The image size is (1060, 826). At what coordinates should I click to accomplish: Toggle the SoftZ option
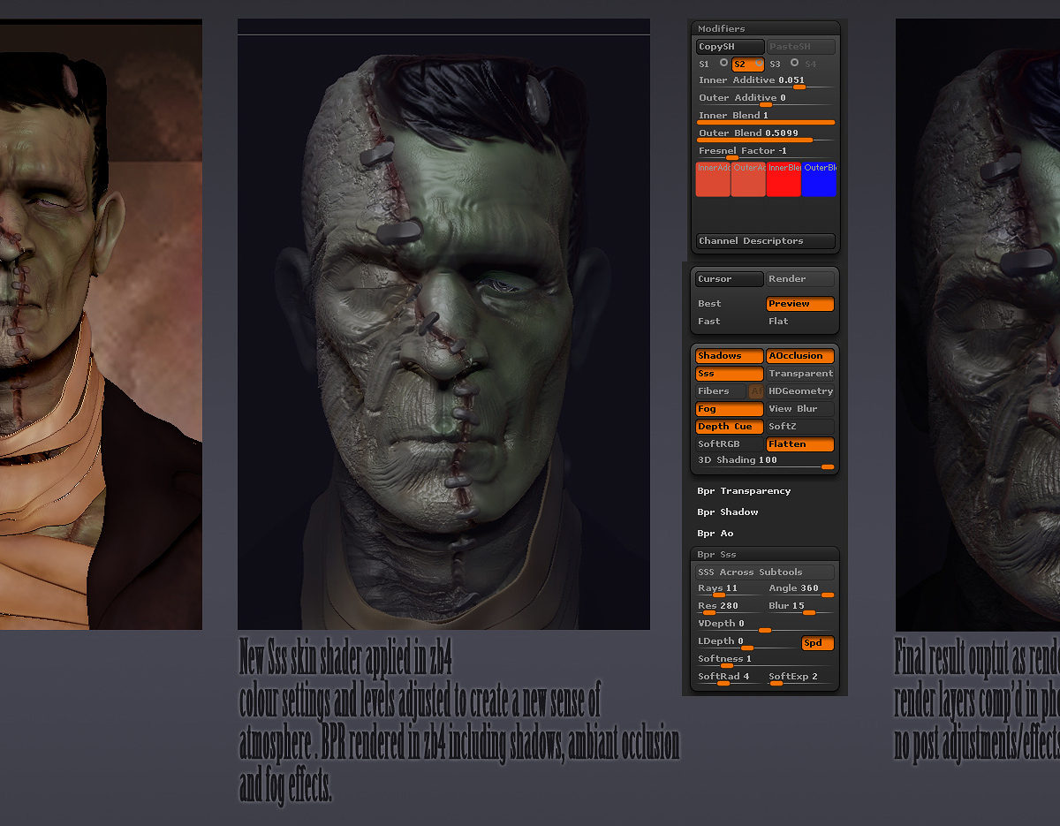point(800,427)
